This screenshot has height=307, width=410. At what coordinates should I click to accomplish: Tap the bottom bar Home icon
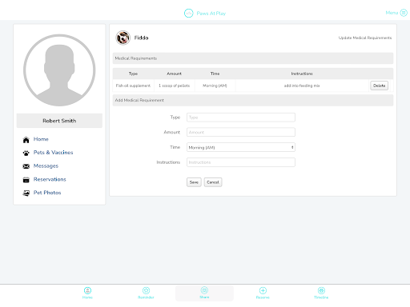click(87, 290)
